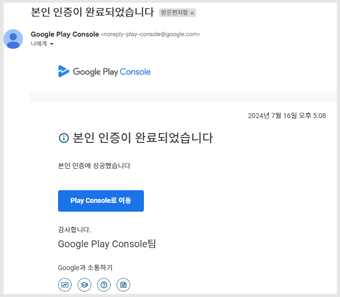Click the Google Play Console logo text
The height and width of the screenshot is (297, 340).
pos(112,72)
